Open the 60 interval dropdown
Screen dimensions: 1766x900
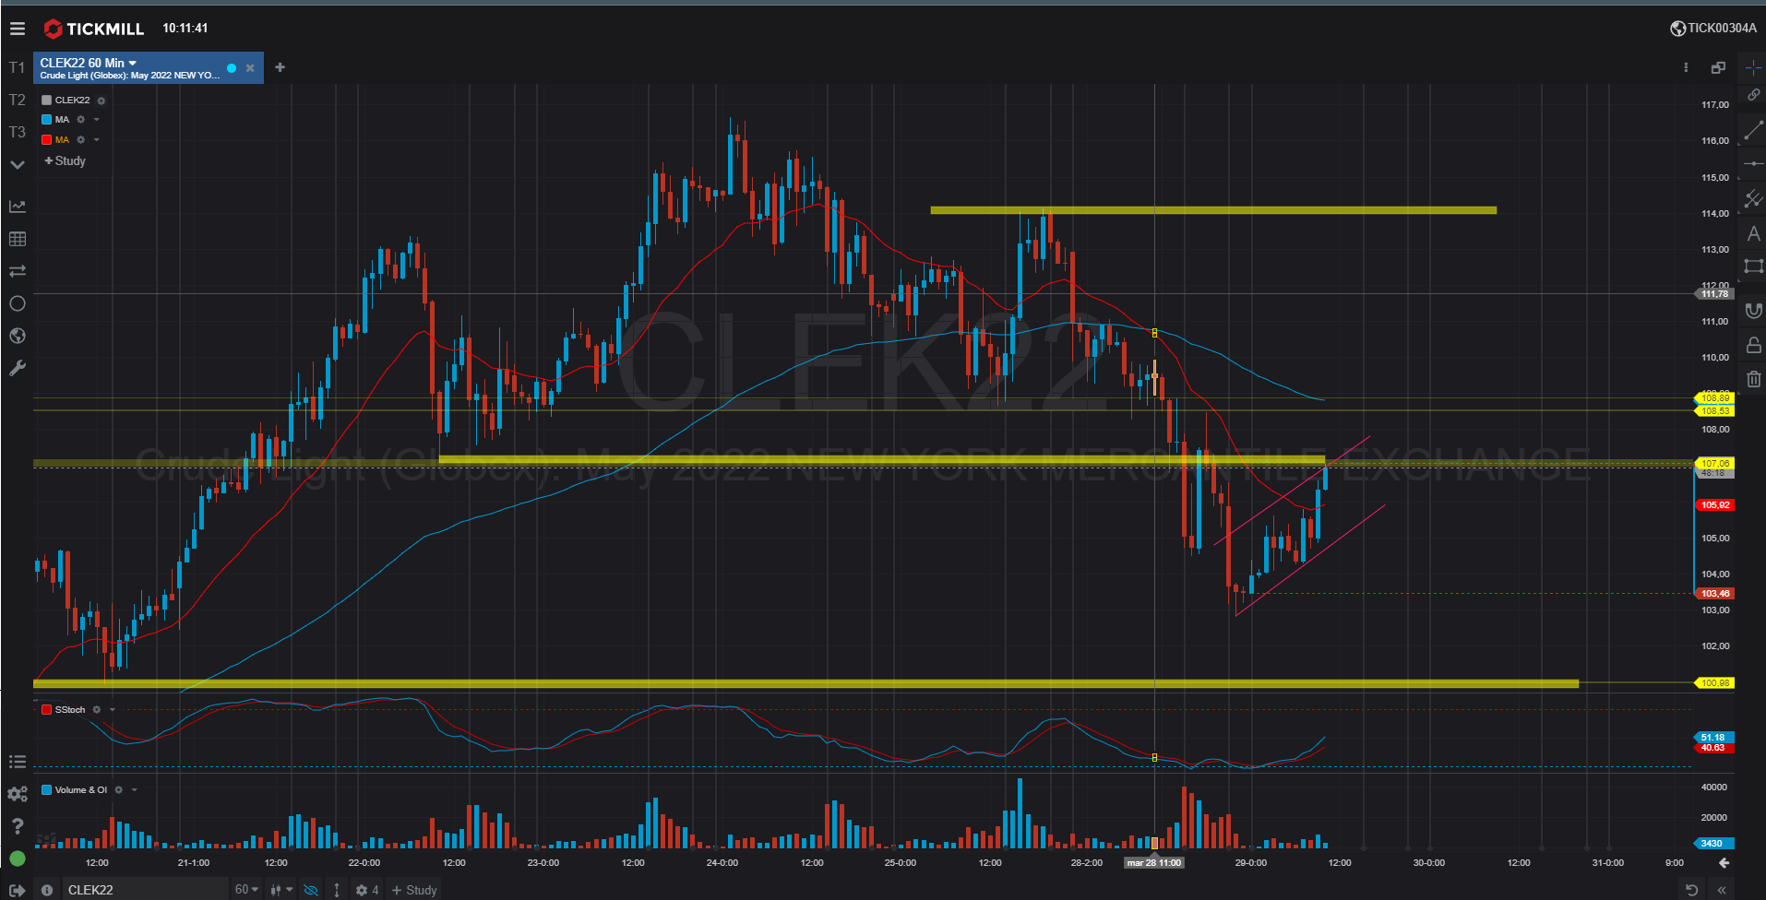pos(246,890)
